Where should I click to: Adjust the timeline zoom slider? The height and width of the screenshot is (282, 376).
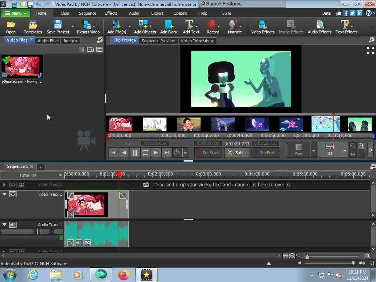(333, 256)
